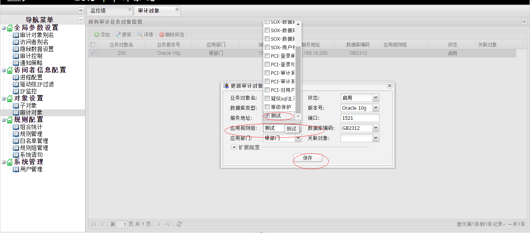The image size is (530, 233).
Task: Click the 详情 (details) magnifier icon
Action: tap(140, 35)
